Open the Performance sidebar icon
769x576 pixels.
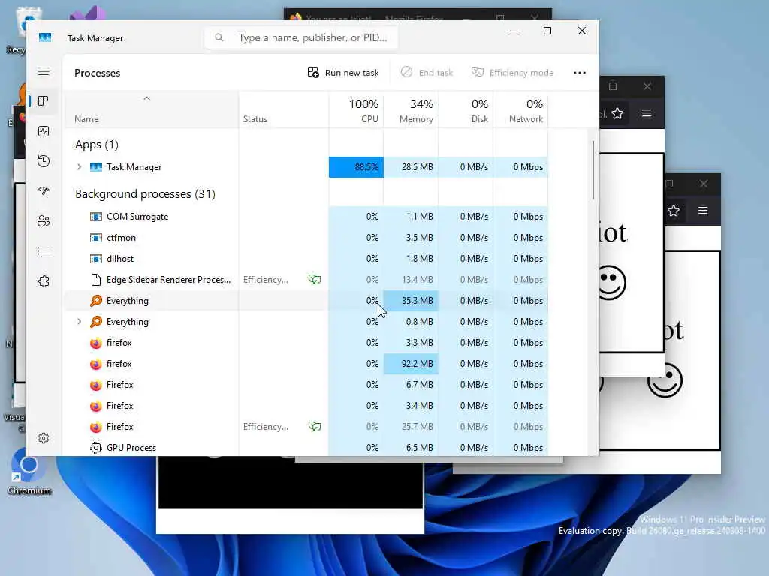point(44,131)
